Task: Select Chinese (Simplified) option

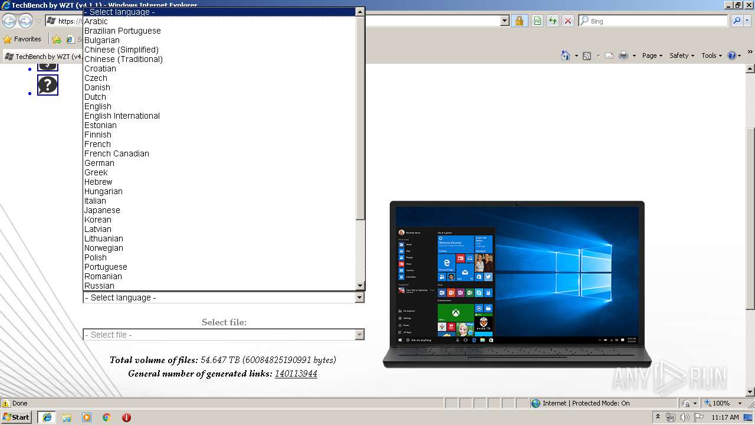Action: tap(219, 50)
